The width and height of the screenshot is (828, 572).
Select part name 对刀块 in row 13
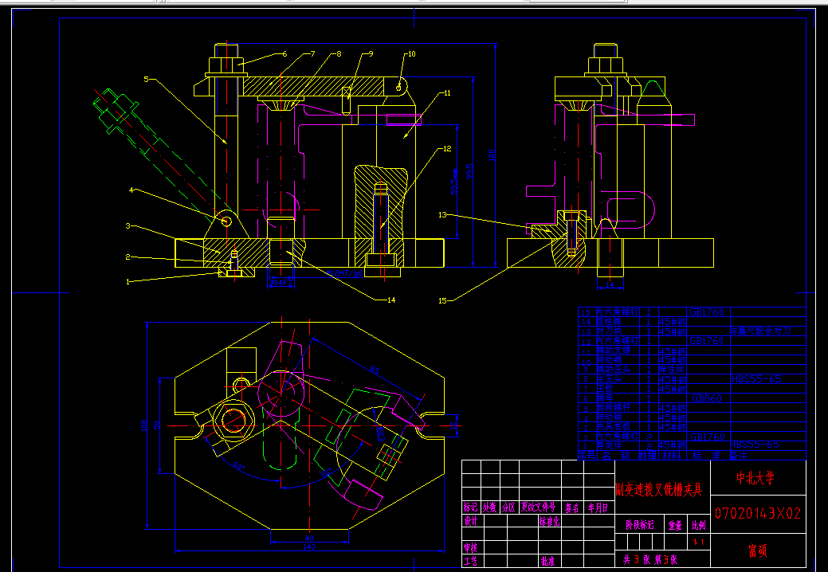[609, 331]
